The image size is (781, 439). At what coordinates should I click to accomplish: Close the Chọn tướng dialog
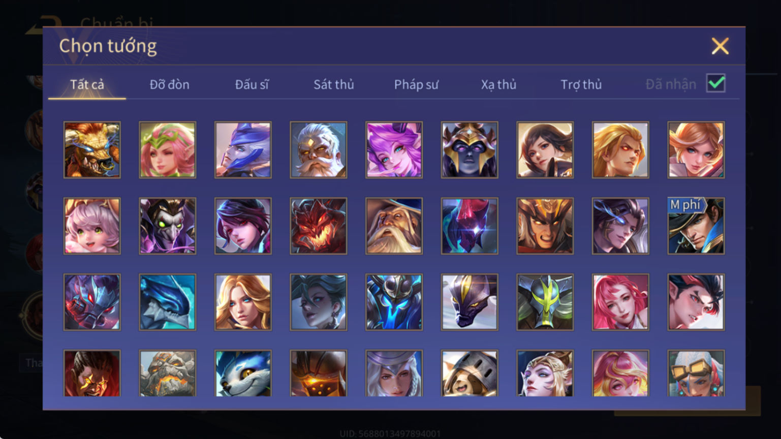click(720, 46)
